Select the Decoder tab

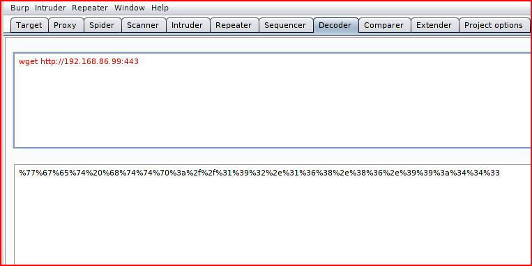(x=335, y=25)
